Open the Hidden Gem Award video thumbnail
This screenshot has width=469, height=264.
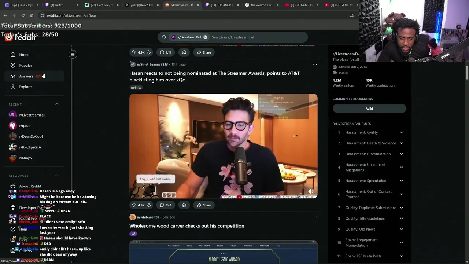click(x=224, y=252)
